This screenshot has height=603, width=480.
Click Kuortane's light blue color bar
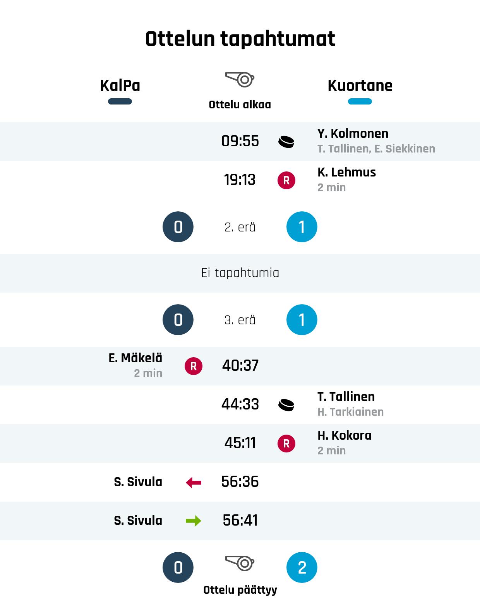click(360, 101)
